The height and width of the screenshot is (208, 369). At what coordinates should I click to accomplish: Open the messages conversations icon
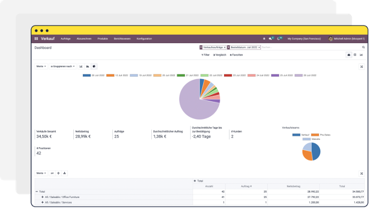pos(271,39)
